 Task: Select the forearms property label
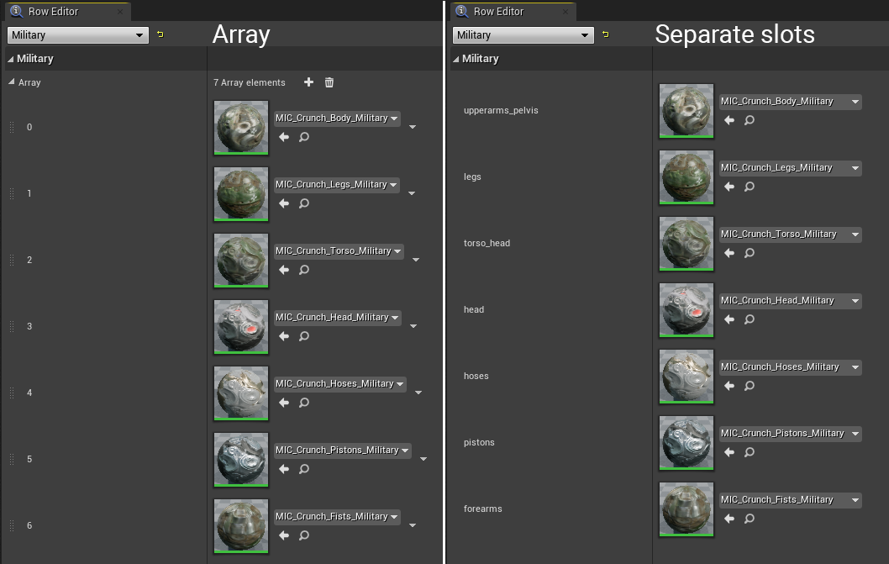coord(482,509)
